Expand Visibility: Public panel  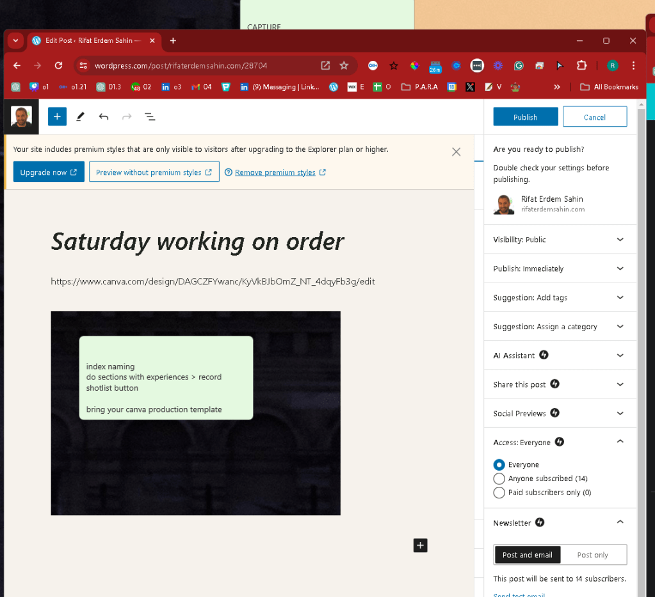pos(560,240)
